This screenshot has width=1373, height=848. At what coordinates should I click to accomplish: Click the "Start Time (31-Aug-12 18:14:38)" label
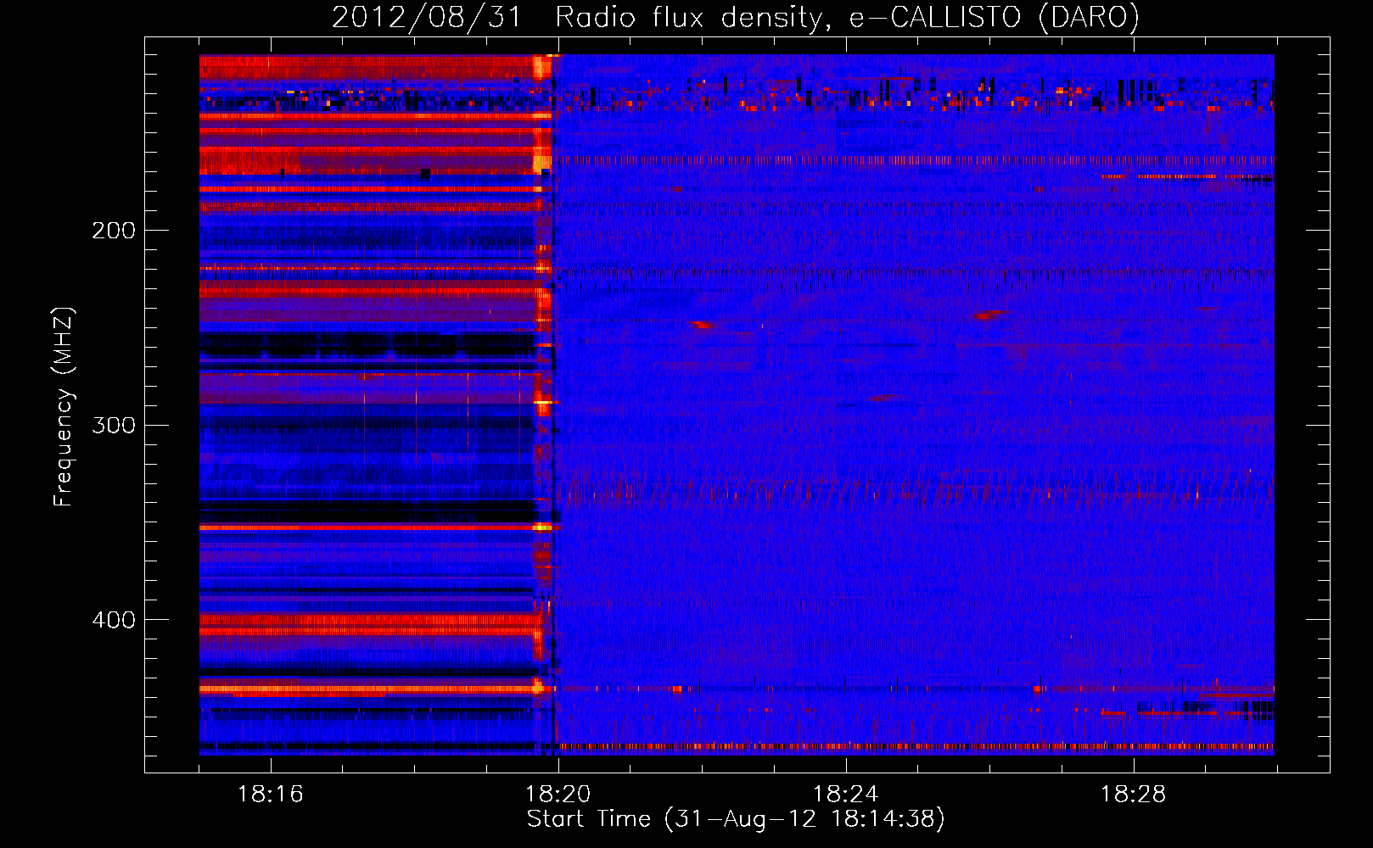(736, 819)
